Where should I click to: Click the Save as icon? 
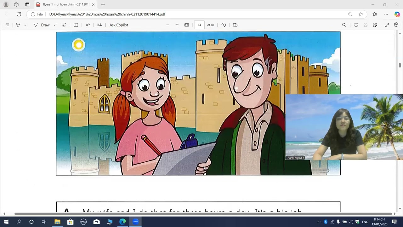tap(375, 25)
